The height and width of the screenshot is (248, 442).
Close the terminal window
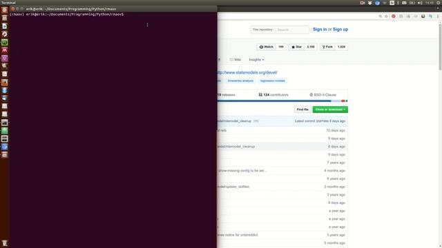12,9
